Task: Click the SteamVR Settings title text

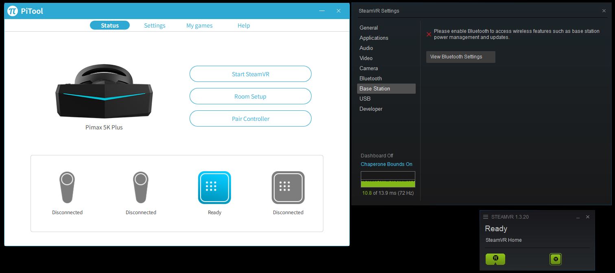Action: [379, 11]
